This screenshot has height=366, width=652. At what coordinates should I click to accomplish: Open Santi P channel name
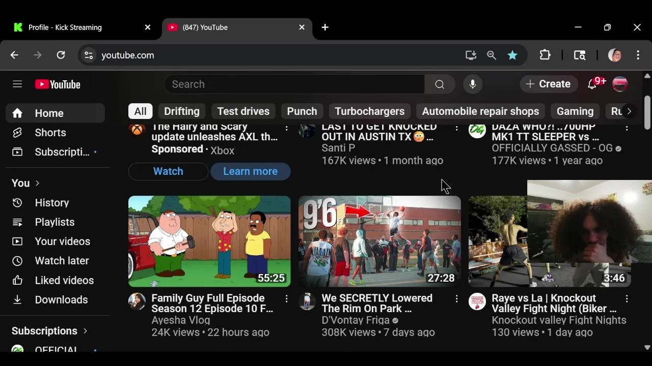coord(338,148)
